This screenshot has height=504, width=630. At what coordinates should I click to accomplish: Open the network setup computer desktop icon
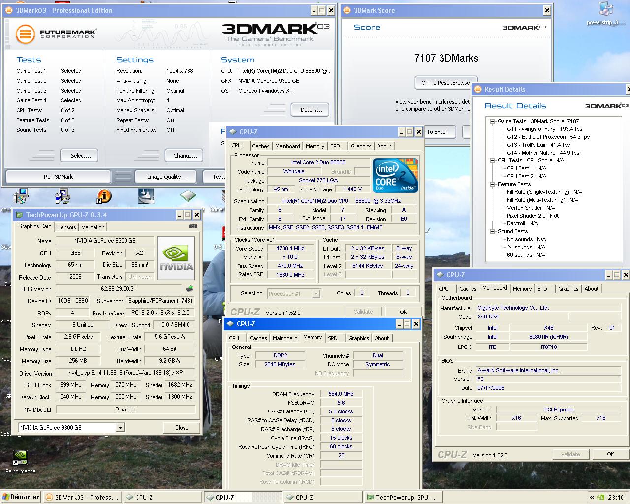[62, 196]
